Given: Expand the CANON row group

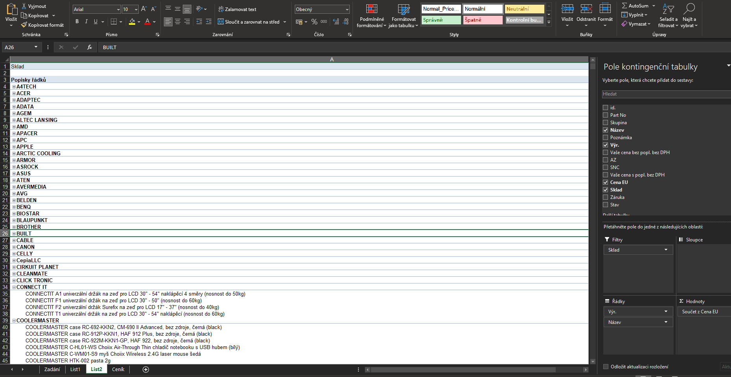Looking at the screenshot, I should tap(14, 247).
